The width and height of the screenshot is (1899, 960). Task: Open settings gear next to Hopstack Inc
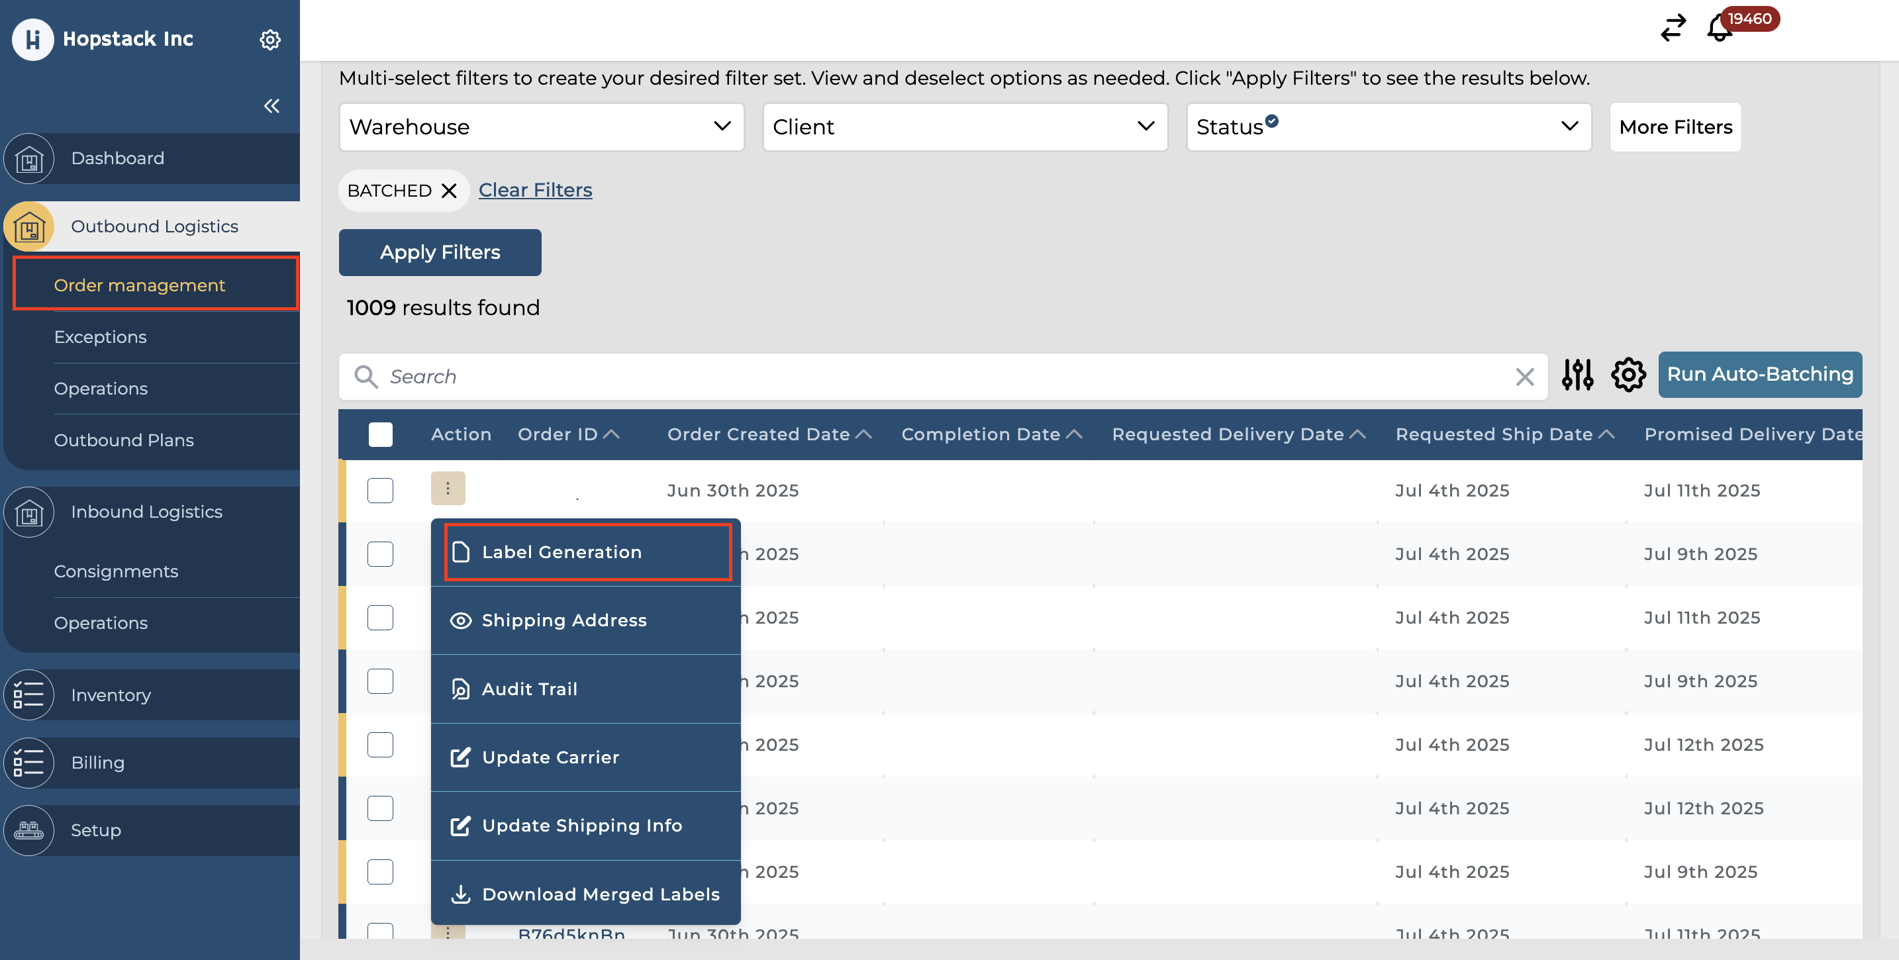pyautogui.click(x=269, y=39)
